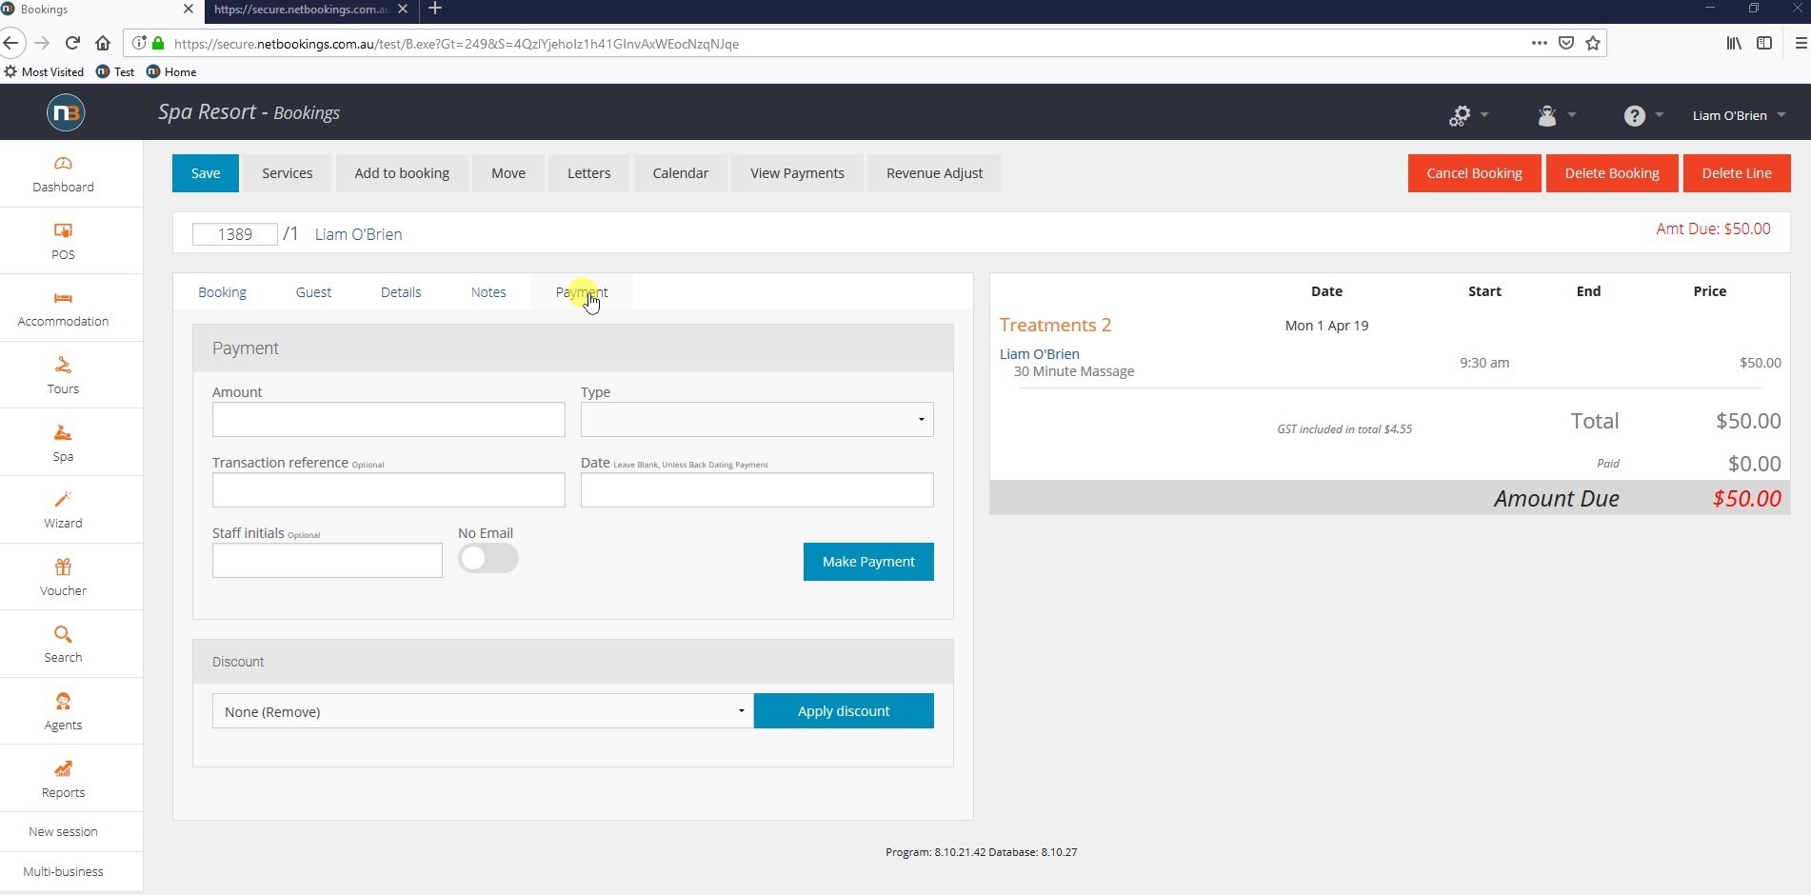Open the Discount None (Remove) dropdown
The width and height of the screenshot is (1811, 895).
[x=483, y=711]
